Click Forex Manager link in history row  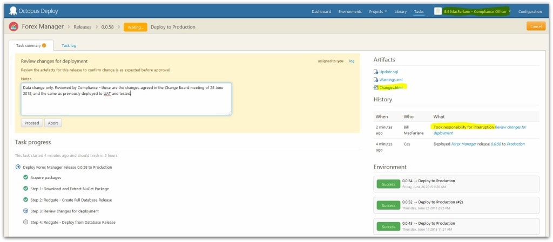[463, 144]
